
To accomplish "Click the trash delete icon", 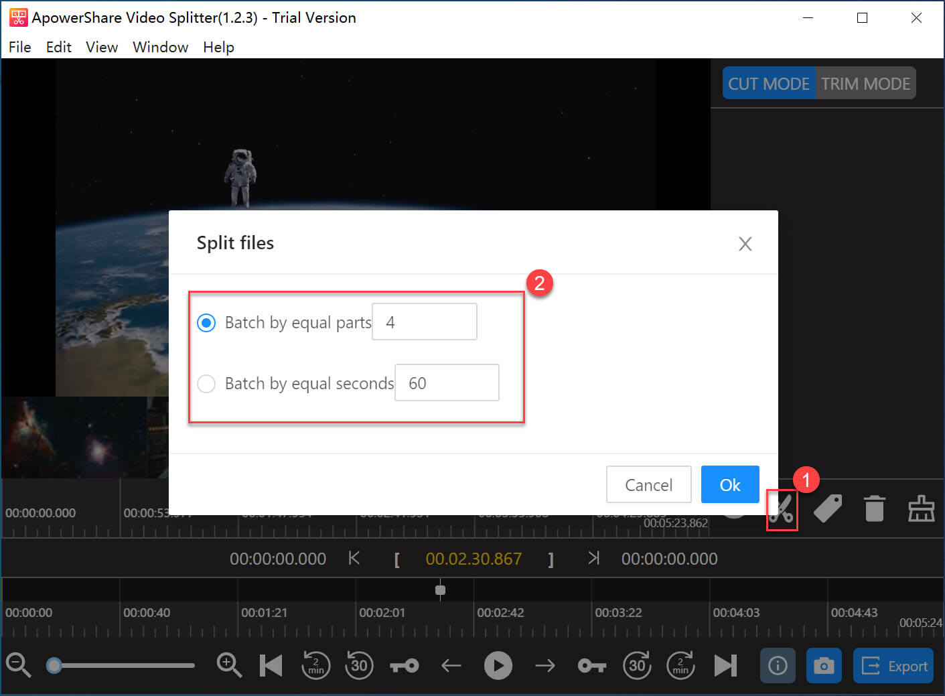I will [874, 509].
